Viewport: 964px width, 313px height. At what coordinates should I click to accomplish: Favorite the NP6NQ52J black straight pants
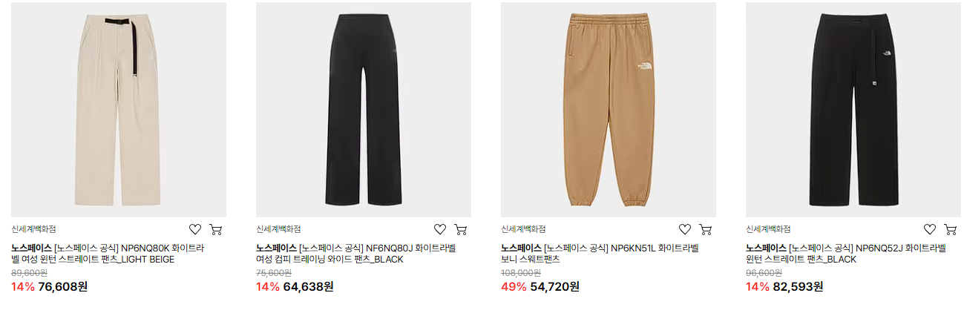pyautogui.click(x=930, y=229)
